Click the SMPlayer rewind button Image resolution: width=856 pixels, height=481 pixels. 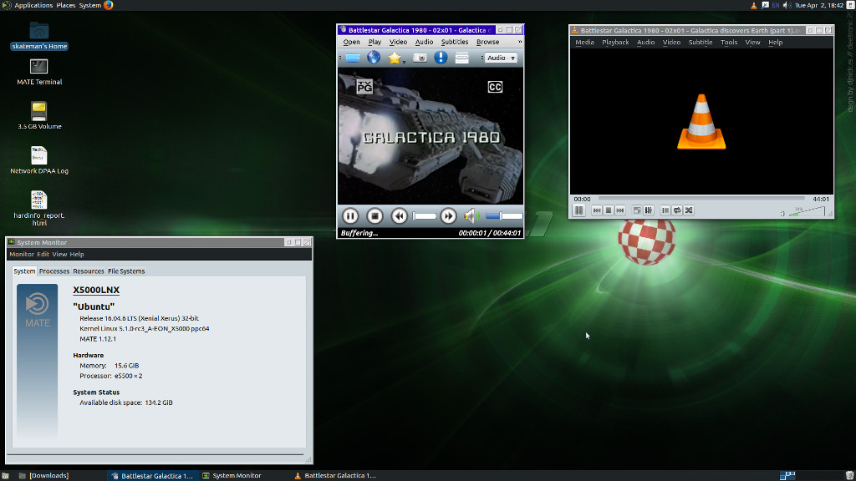[x=399, y=216]
